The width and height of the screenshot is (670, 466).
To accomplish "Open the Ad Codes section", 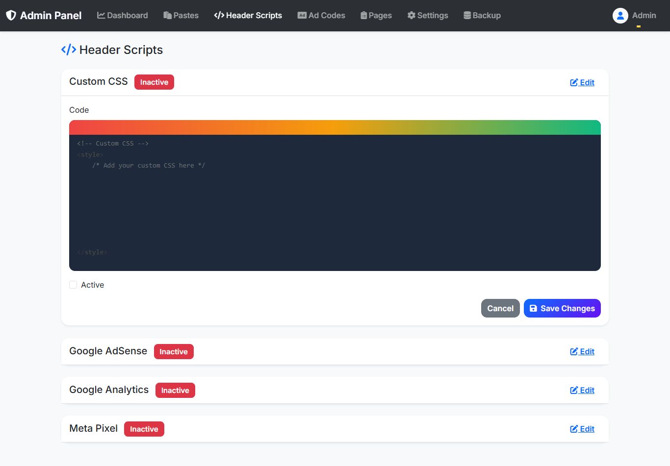I will click(321, 16).
